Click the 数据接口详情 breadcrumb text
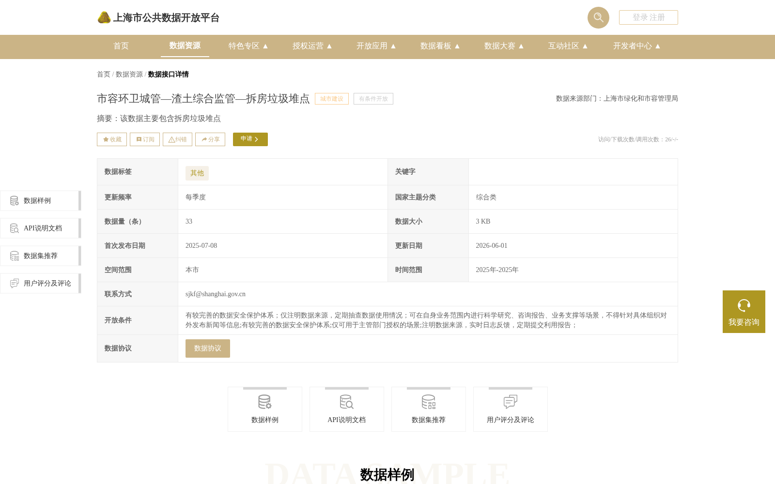Image resolution: width=775 pixels, height=484 pixels. click(169, 75)
